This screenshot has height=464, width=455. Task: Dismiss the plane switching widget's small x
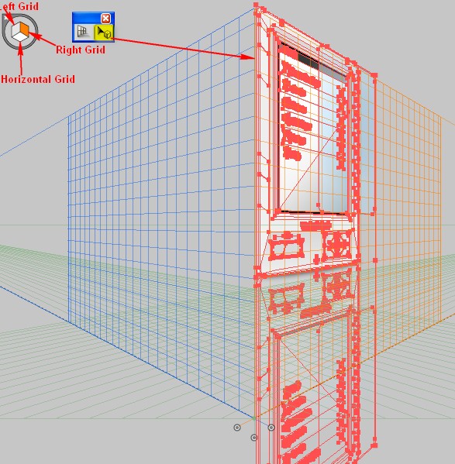[5, 18]
